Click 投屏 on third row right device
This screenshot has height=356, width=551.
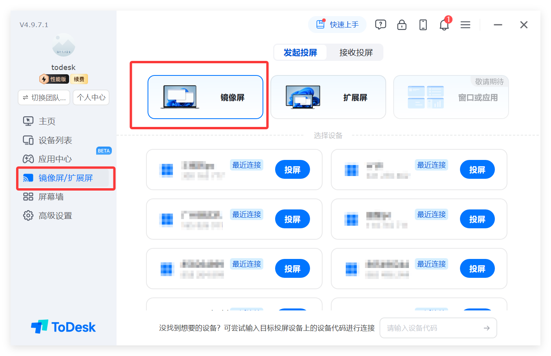click(x=477, y=268)
